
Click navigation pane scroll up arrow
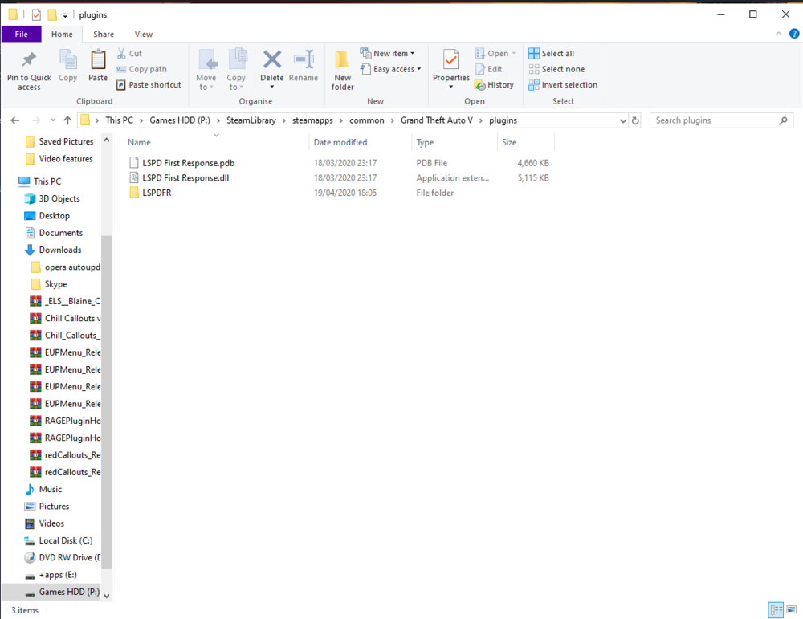(107, 140)
